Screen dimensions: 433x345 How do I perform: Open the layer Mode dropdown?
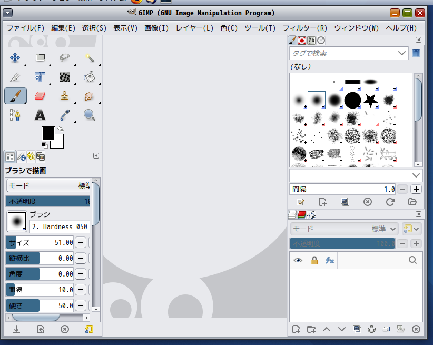[x=344, y=229]
